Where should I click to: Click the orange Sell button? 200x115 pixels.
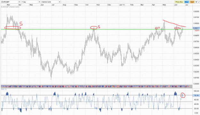click(192, 2)
